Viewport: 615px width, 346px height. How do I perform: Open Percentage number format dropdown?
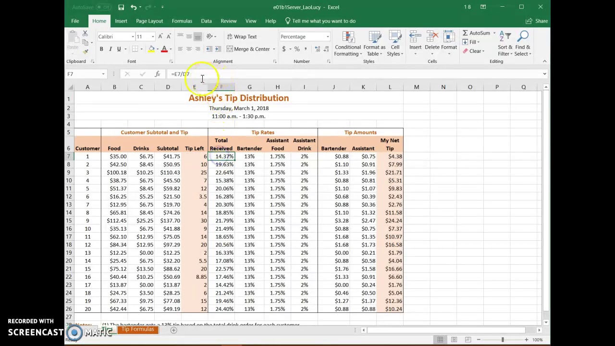click(328, 37)
